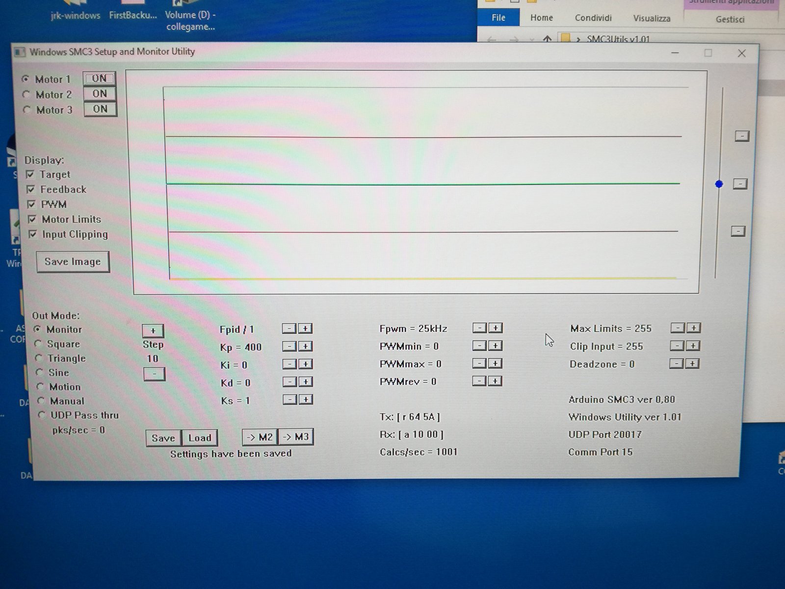The width and height of the screenshot is (785, 589).
Task: Toggle the Motor 3 ON button
Action: coord(100,109)
